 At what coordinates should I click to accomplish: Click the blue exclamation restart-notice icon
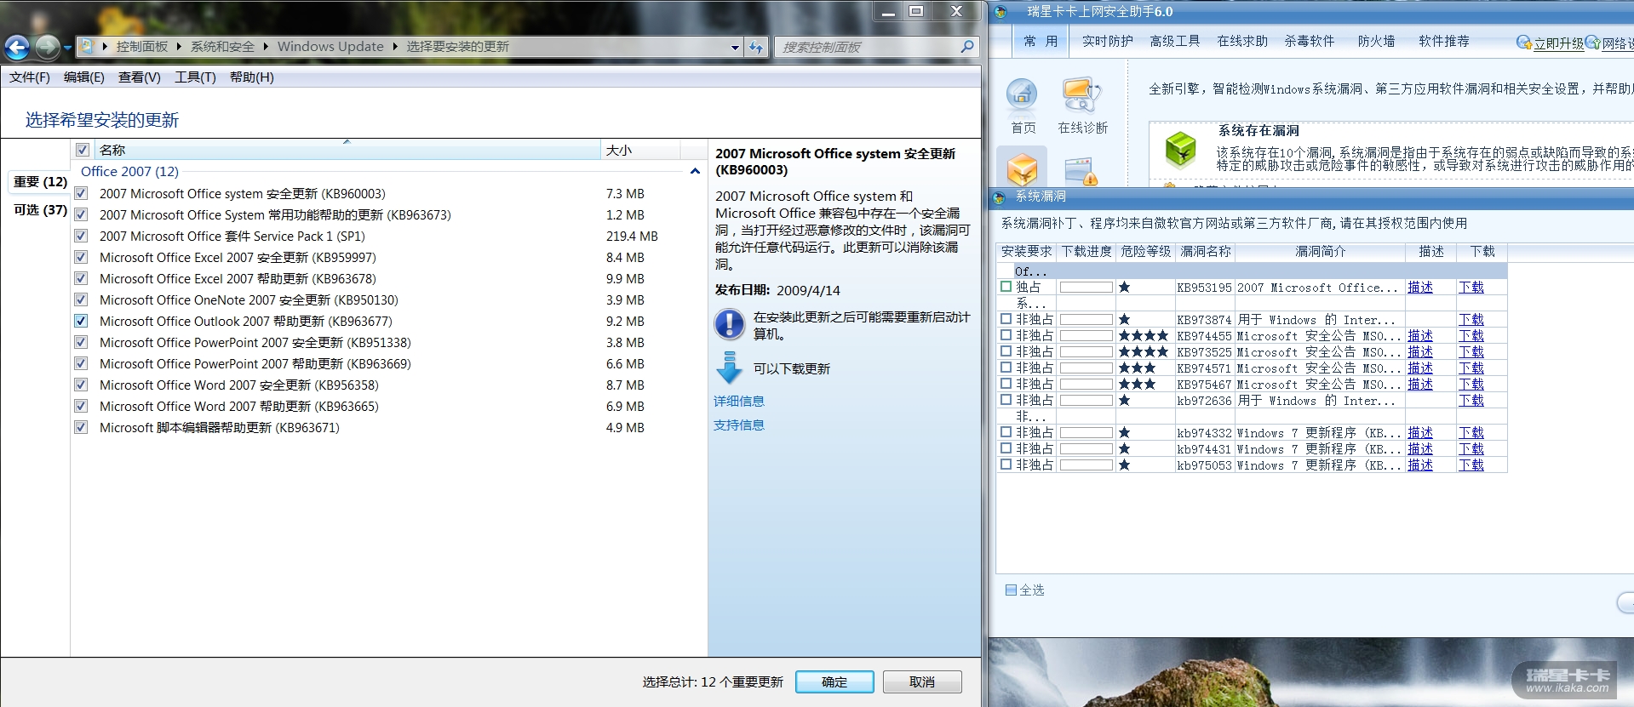pos(730,324)
